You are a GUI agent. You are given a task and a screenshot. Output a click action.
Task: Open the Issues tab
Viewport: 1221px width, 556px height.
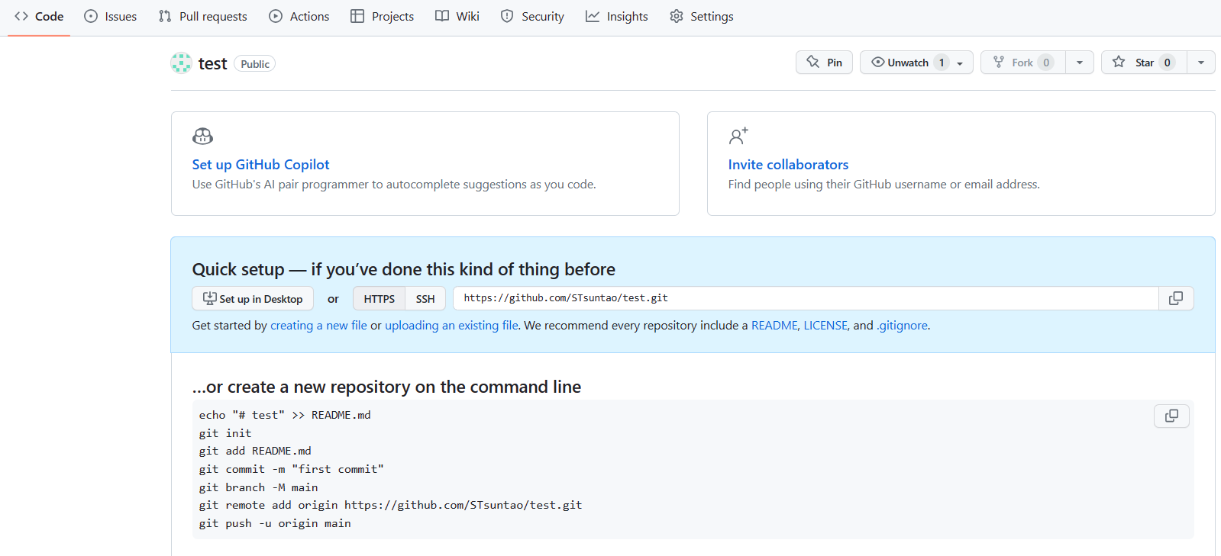tap(111, 16)
